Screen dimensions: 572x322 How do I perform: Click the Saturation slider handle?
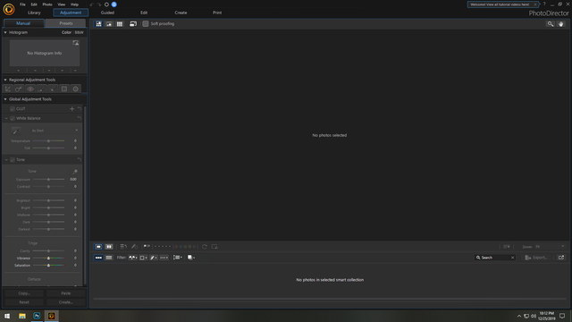point(48,266)
